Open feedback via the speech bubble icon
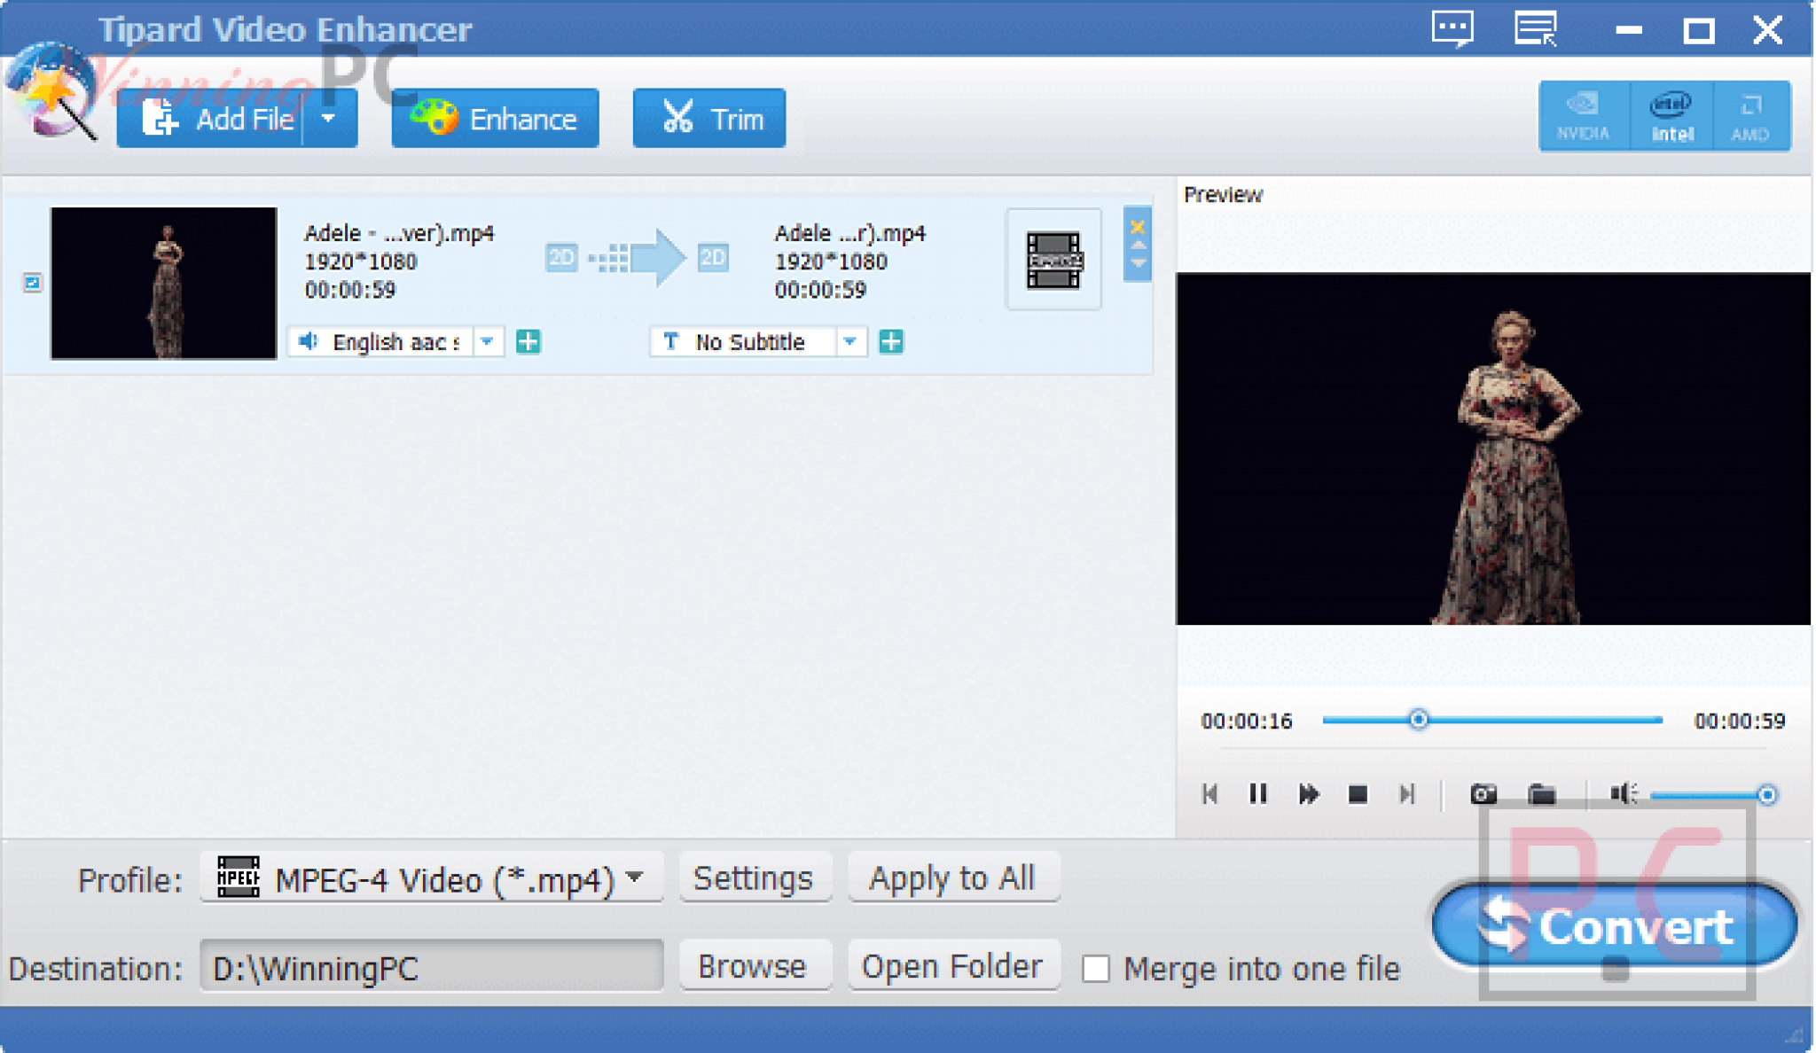The width and height of the screenshot is (1816, 1053). [1454, 27]
